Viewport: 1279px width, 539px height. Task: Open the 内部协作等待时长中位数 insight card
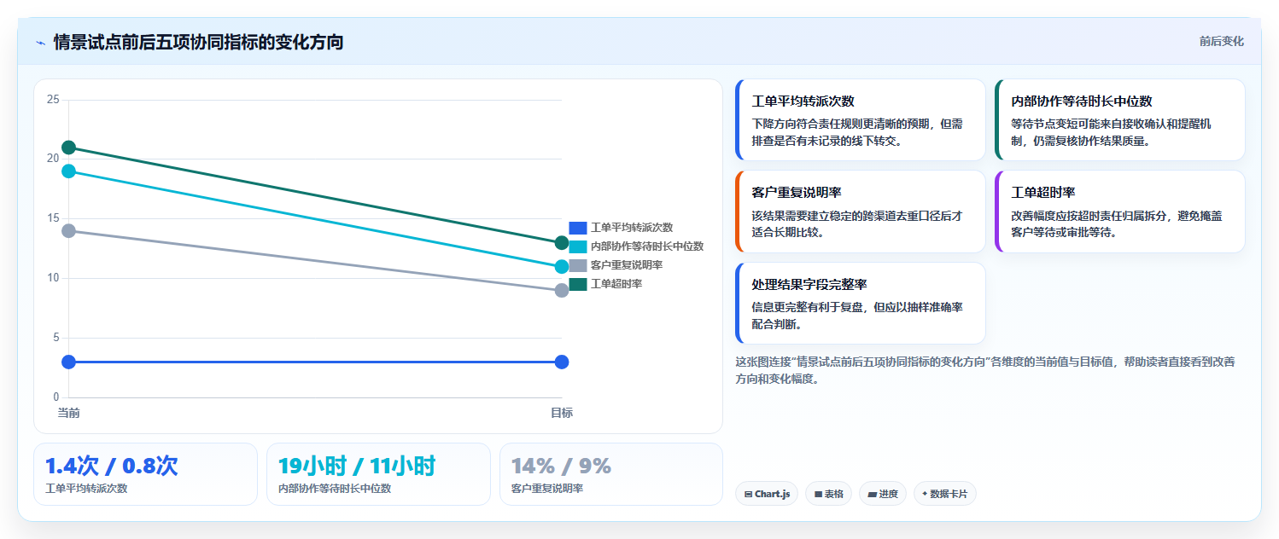tap(1119, 120)
